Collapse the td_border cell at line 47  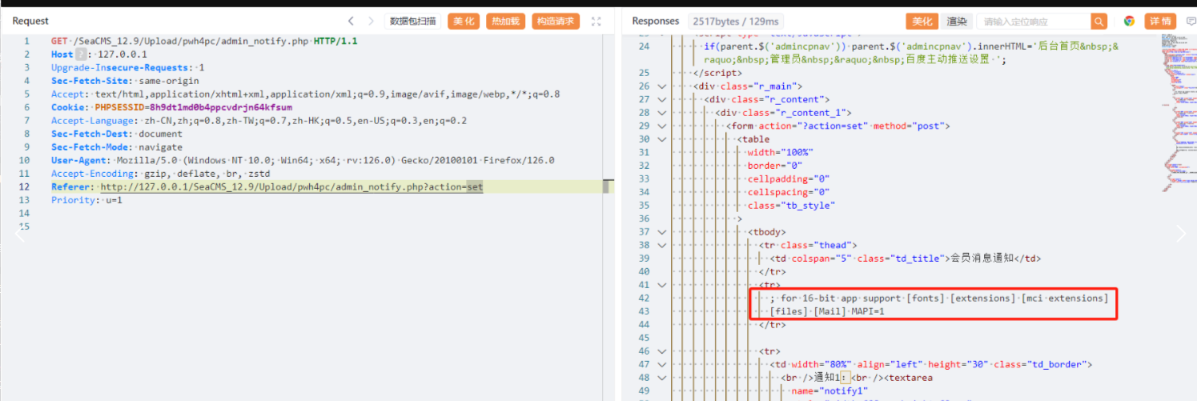click(x=661, y=364)
